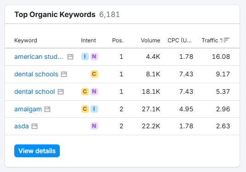Click the Volume column header
The width and height of the screenshot is (246, 172).
(150, 40)
